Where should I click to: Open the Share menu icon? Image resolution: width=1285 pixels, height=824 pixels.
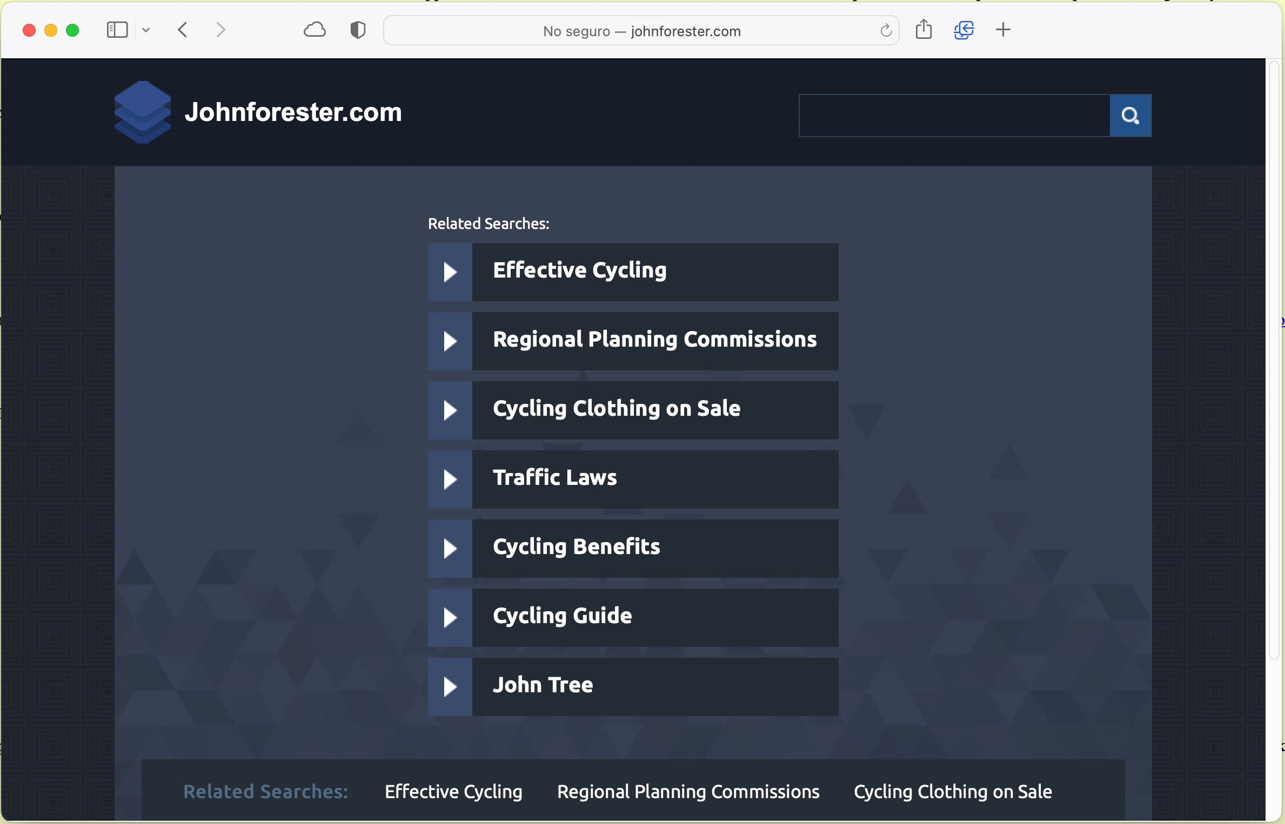[x=923, y=29]
